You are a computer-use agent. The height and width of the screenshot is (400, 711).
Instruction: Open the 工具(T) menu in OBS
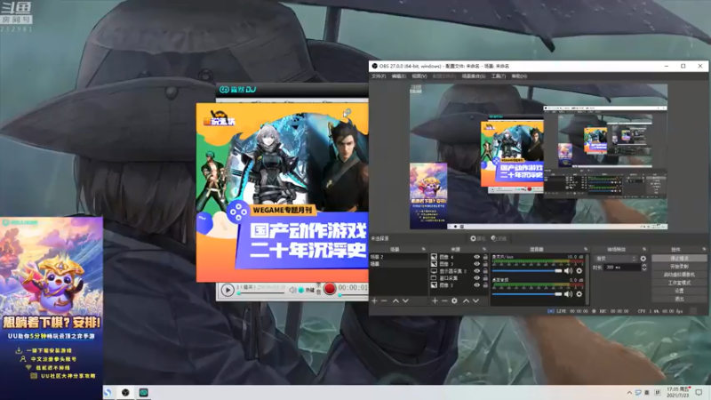tap(499, 76)
